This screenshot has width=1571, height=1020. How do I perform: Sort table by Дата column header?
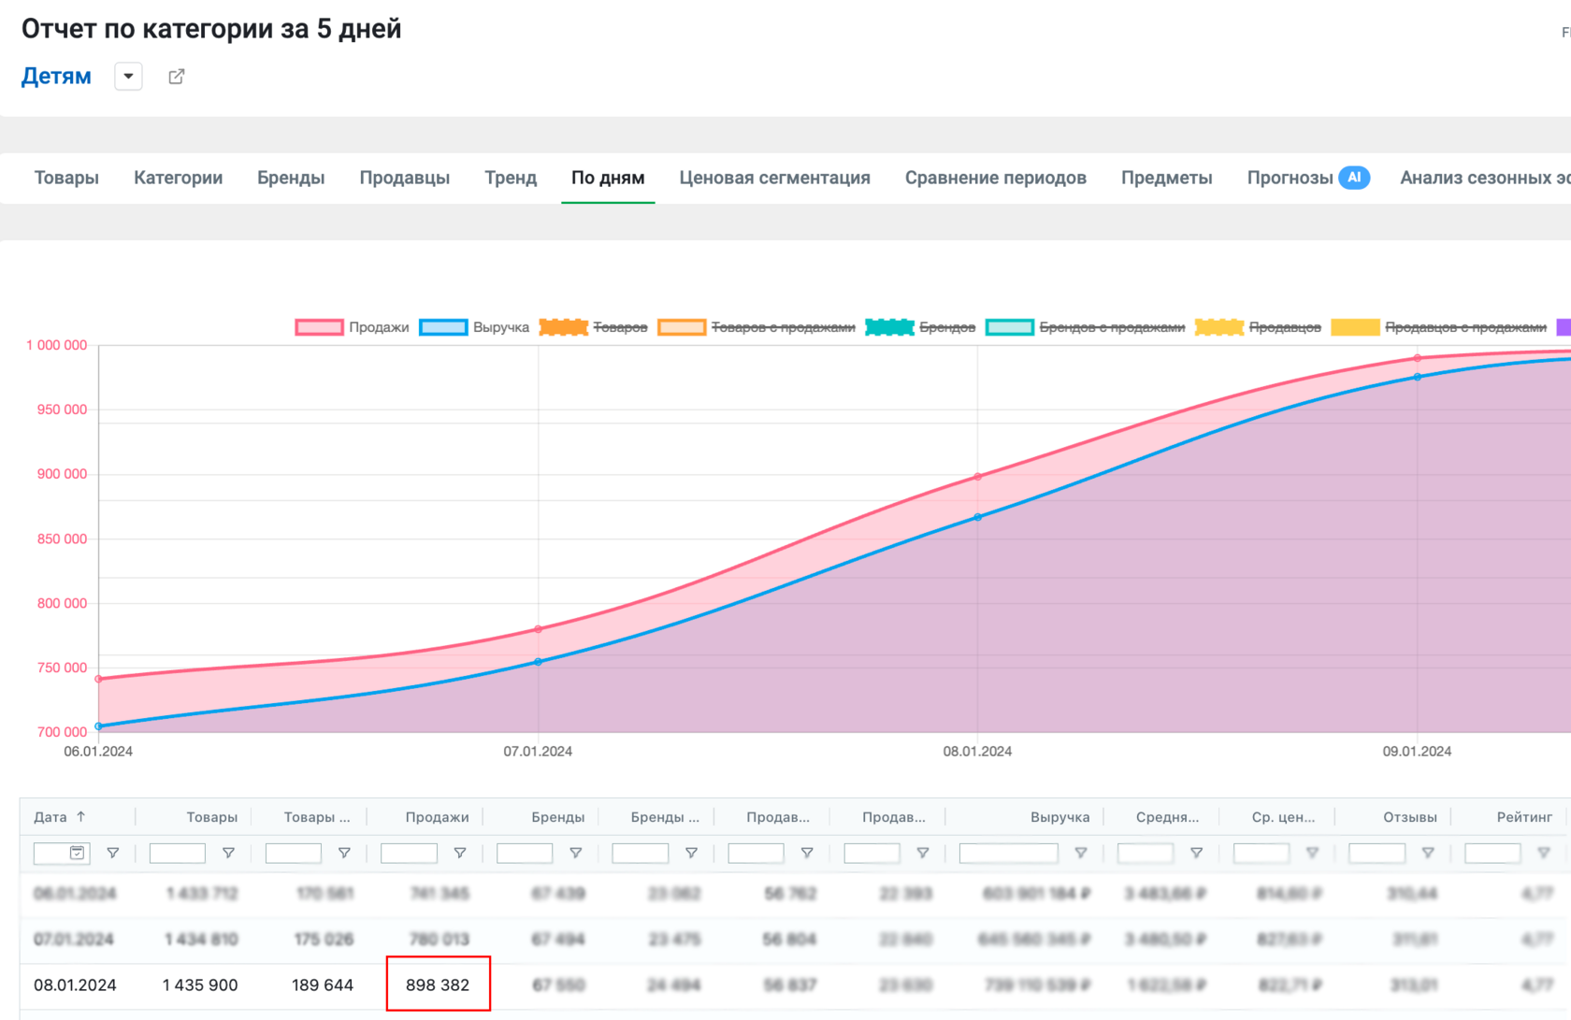coord(60,817)
